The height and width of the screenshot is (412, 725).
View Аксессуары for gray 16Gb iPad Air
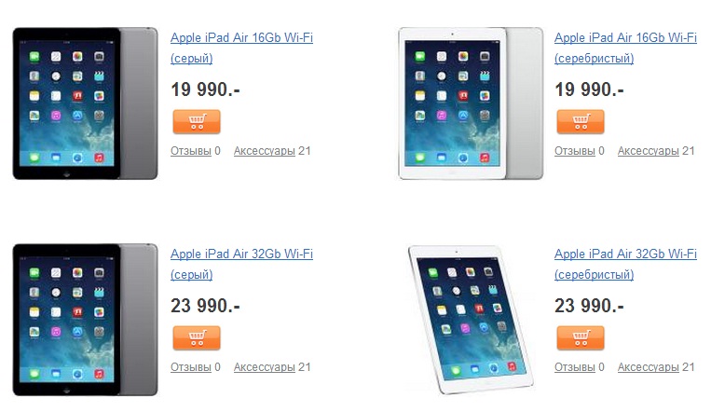pos(265,151)
